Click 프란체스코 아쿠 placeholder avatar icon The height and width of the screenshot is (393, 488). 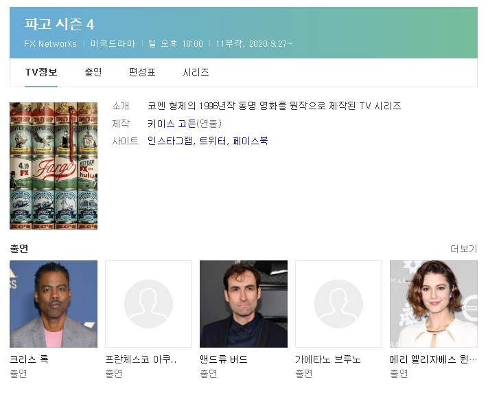(x=148, y=304)
